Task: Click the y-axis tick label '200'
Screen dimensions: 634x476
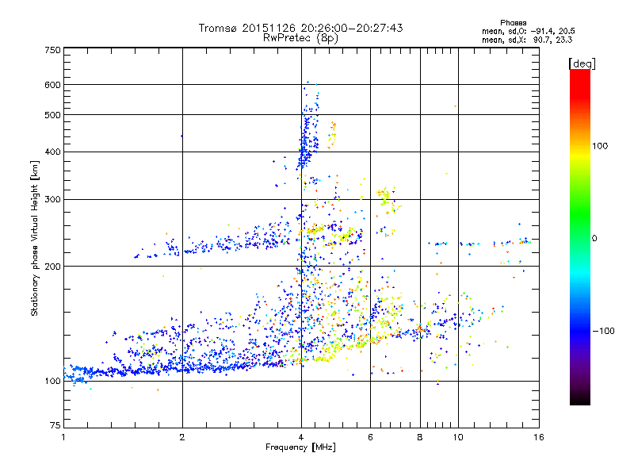Action: click(x=53, y=267)
